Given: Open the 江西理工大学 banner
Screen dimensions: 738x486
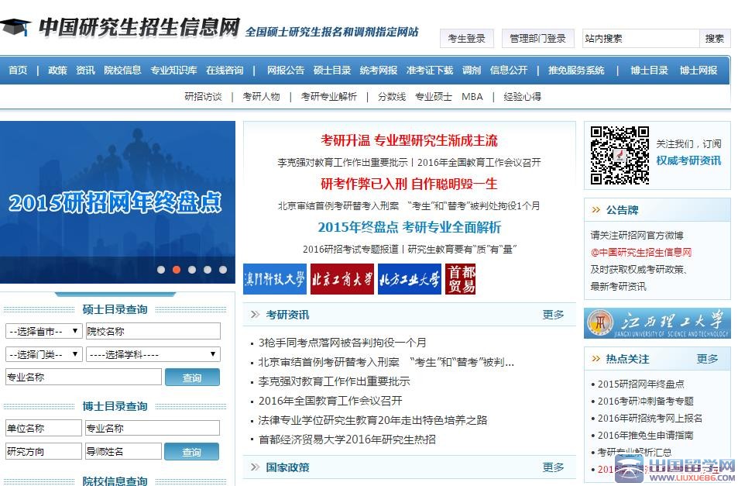Looking at the screenshot, I should point(657,323).
